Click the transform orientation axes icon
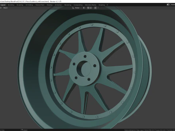The image size is (175, 131). point(73,8)
